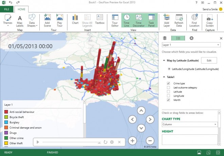Close the timeline bar

119,142
